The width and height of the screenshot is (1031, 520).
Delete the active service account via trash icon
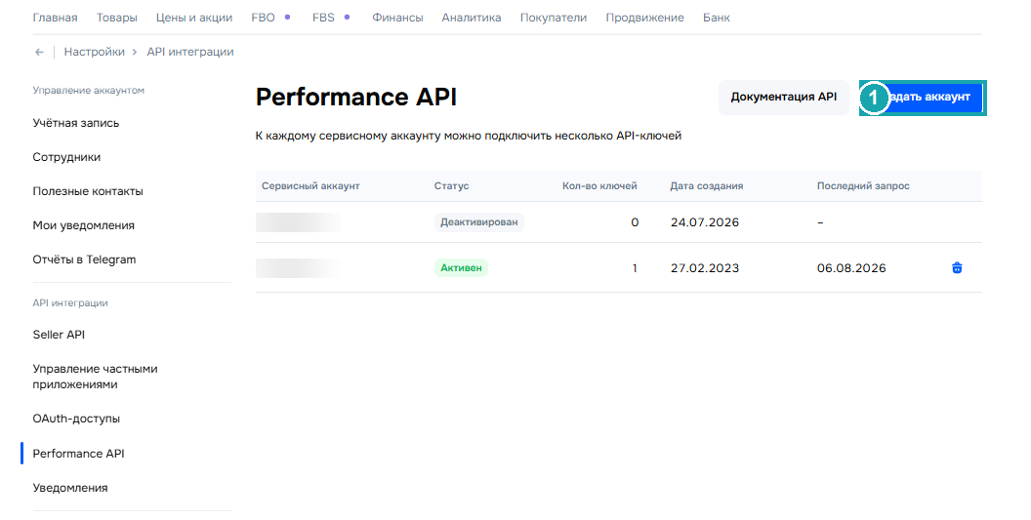point(957,267)
